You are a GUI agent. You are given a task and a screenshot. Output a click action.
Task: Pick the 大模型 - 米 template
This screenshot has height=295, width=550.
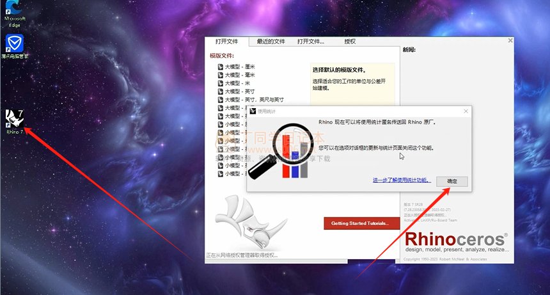pyautogui.click(x=234, y=83)
